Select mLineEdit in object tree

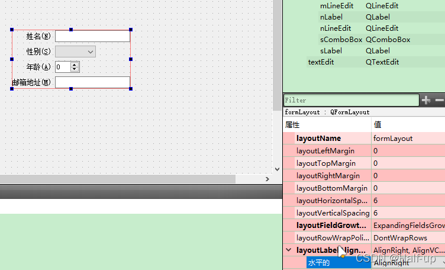point(337,6)
